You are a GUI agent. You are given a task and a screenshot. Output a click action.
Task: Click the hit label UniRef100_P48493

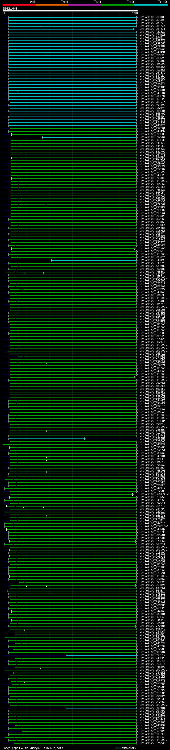click(152, 260)
